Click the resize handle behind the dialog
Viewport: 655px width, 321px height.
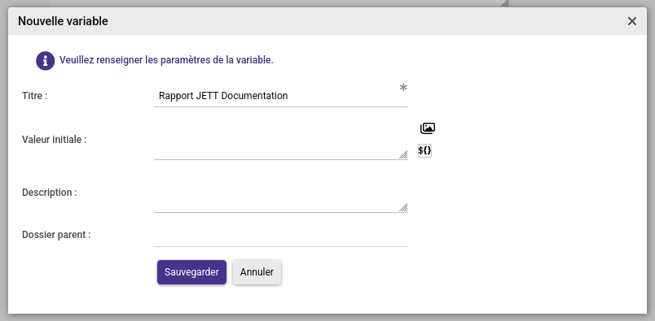[505, 3]
